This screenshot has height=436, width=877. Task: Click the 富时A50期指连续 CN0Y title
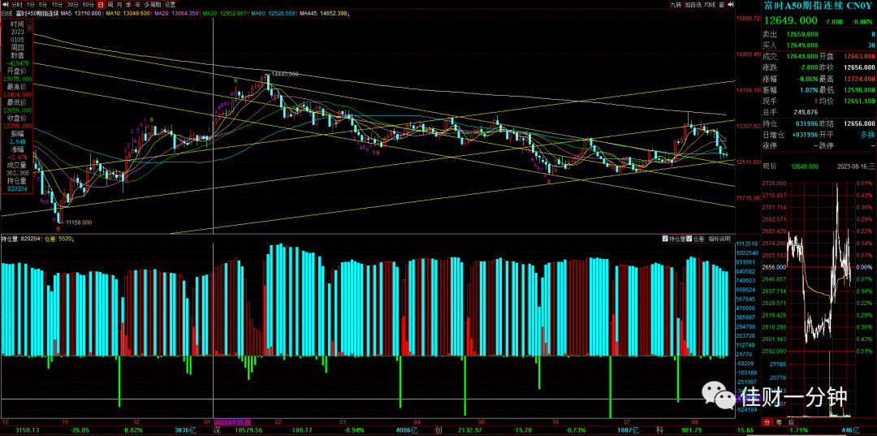tap(819, 6)
